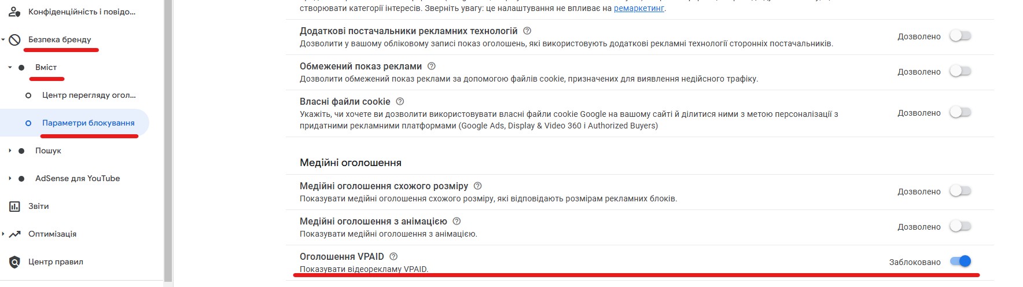Collapse the Безпека бренду section arrow
Viewport: 1023px width, 287px height.
tap(3, 40)
